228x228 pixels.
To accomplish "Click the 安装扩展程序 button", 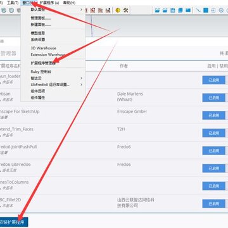I will (13, 222).
